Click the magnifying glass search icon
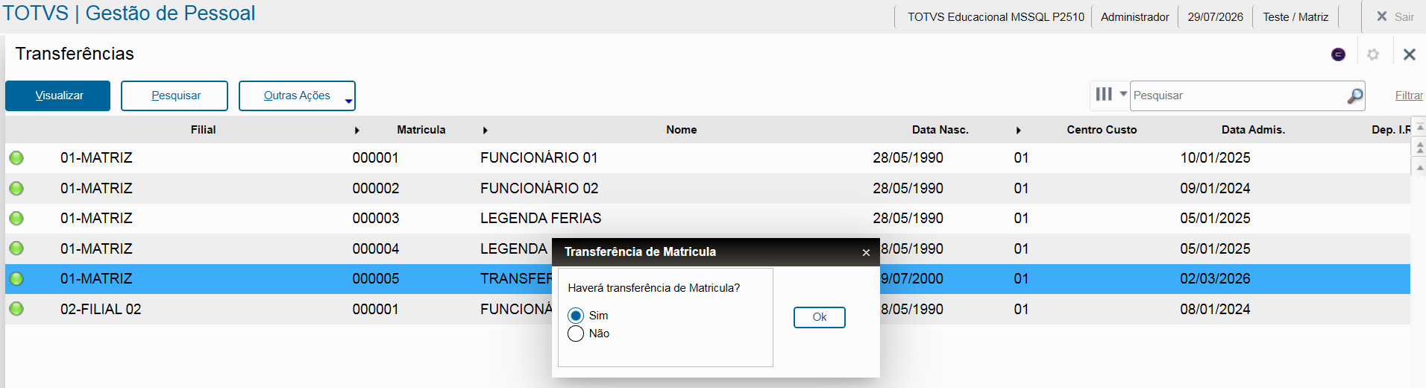 coord(1355,96)
